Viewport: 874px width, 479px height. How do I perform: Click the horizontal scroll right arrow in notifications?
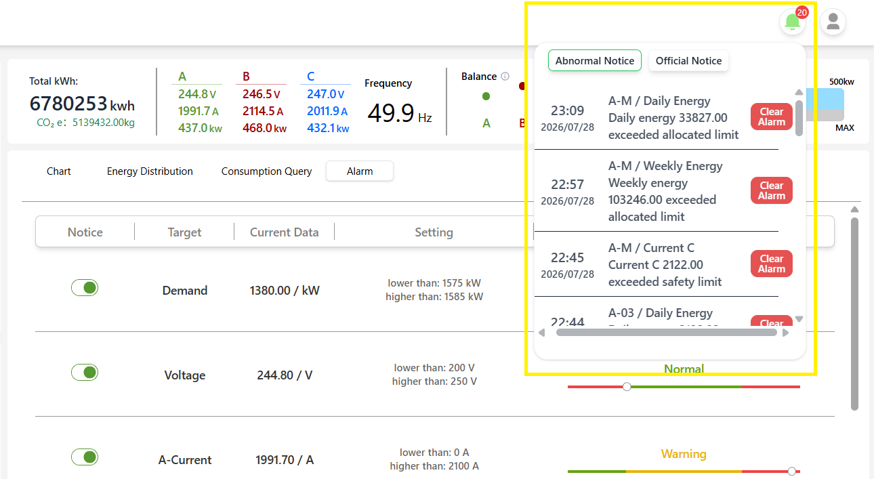tap(785, 333)
